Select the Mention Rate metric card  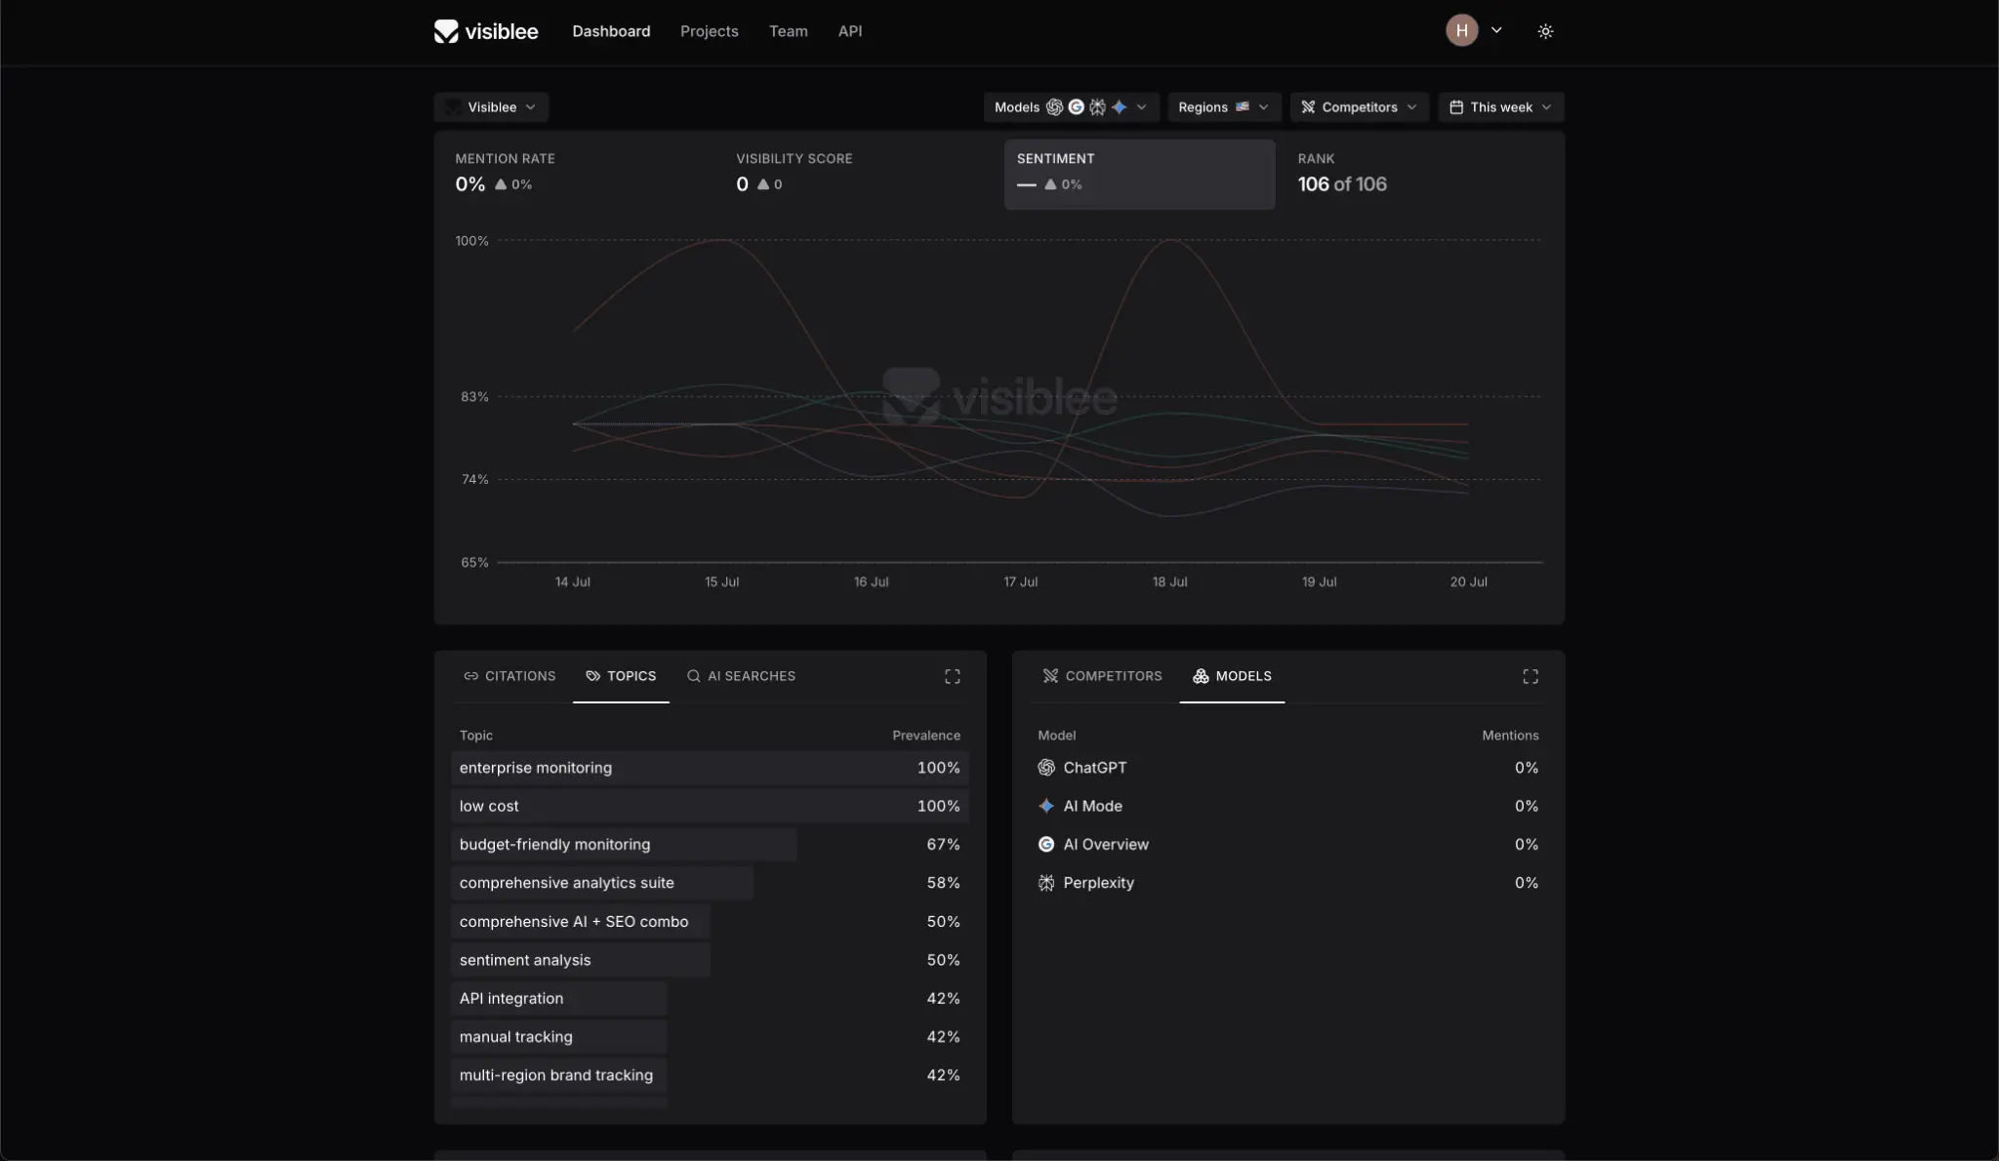pos(578,174)
